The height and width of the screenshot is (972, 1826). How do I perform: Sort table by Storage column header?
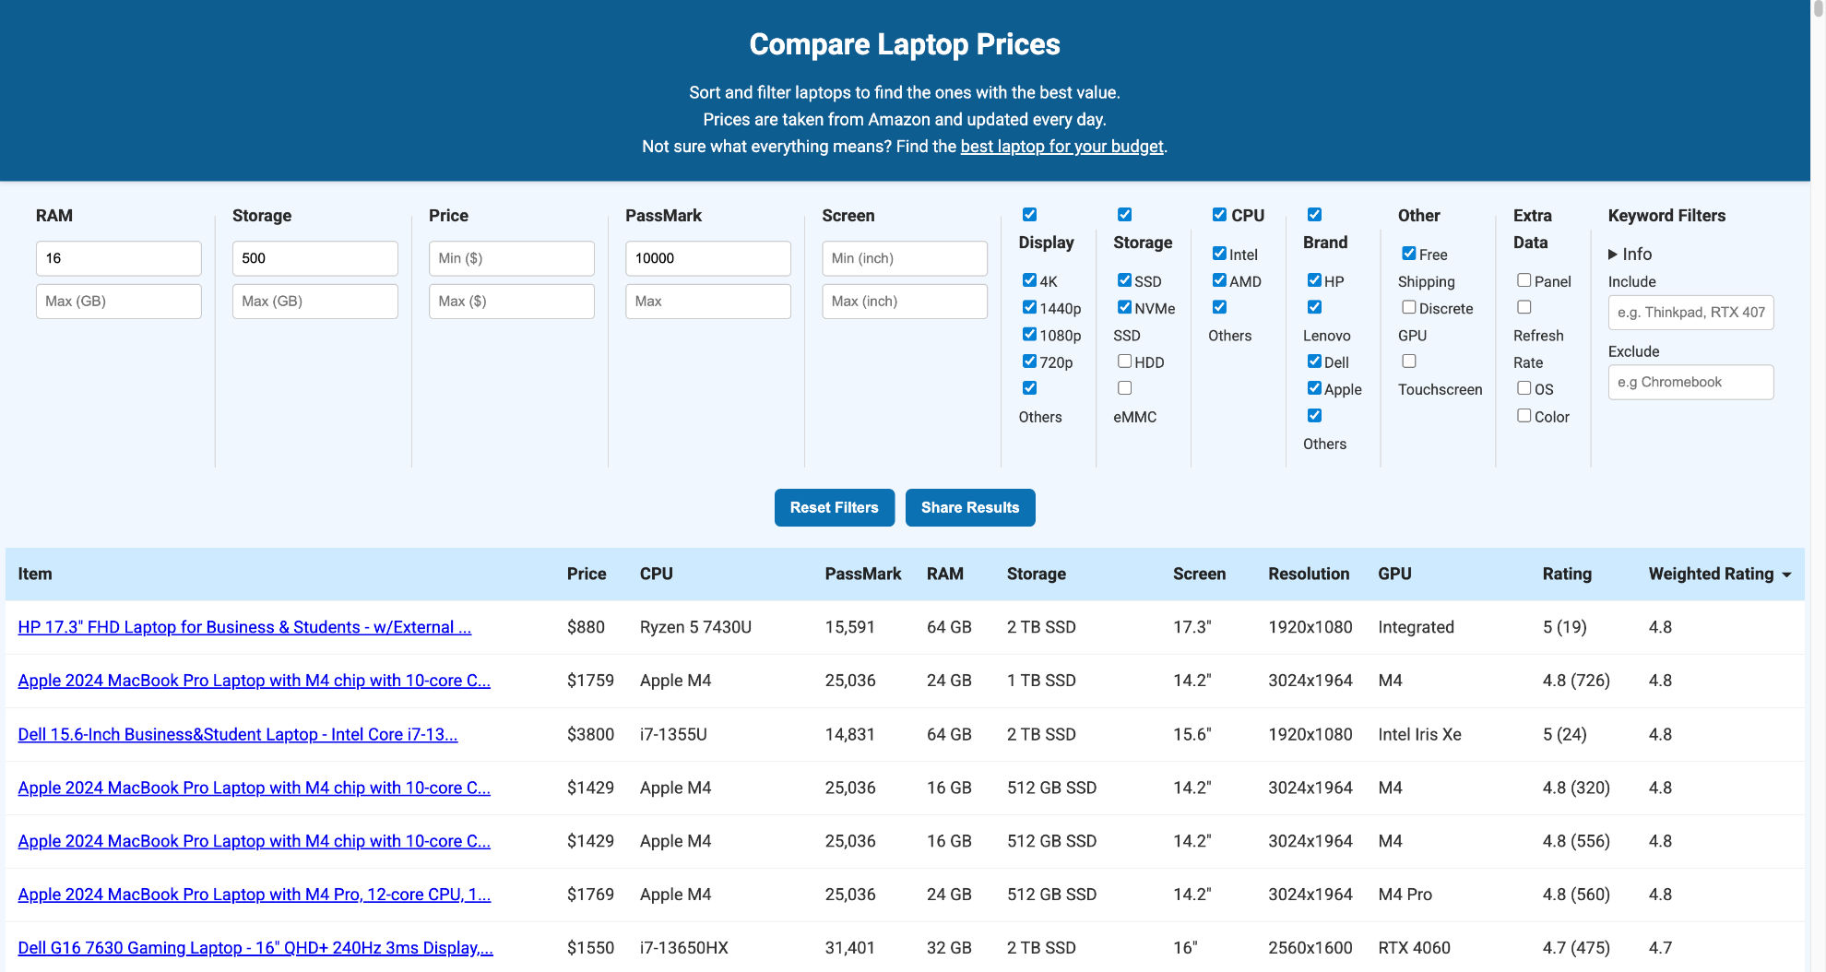[x=1037, y=574]
